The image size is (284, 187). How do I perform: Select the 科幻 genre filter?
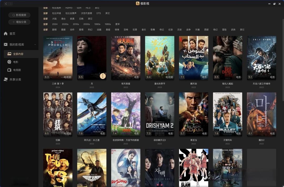click(90, 29)
